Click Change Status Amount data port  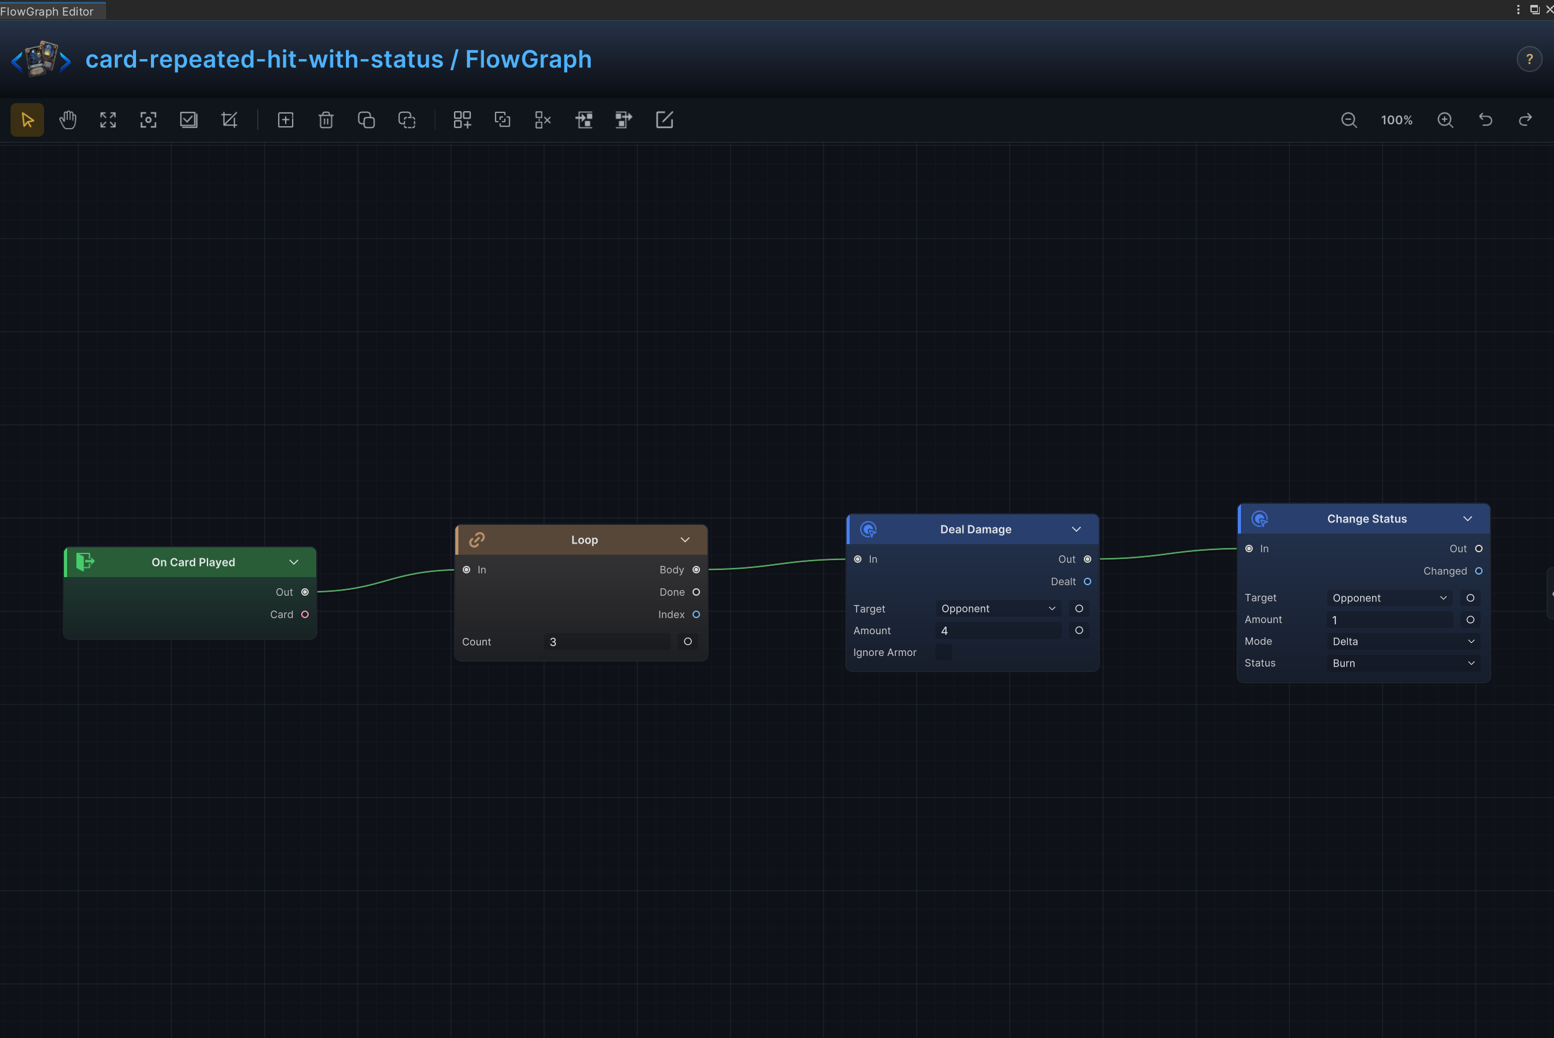click(x=1470, y=619)
